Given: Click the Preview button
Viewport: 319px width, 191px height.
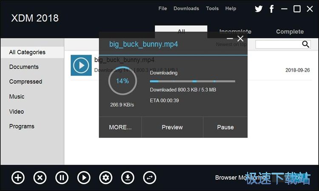Looking at the screenshot, I should coord(172,127).
